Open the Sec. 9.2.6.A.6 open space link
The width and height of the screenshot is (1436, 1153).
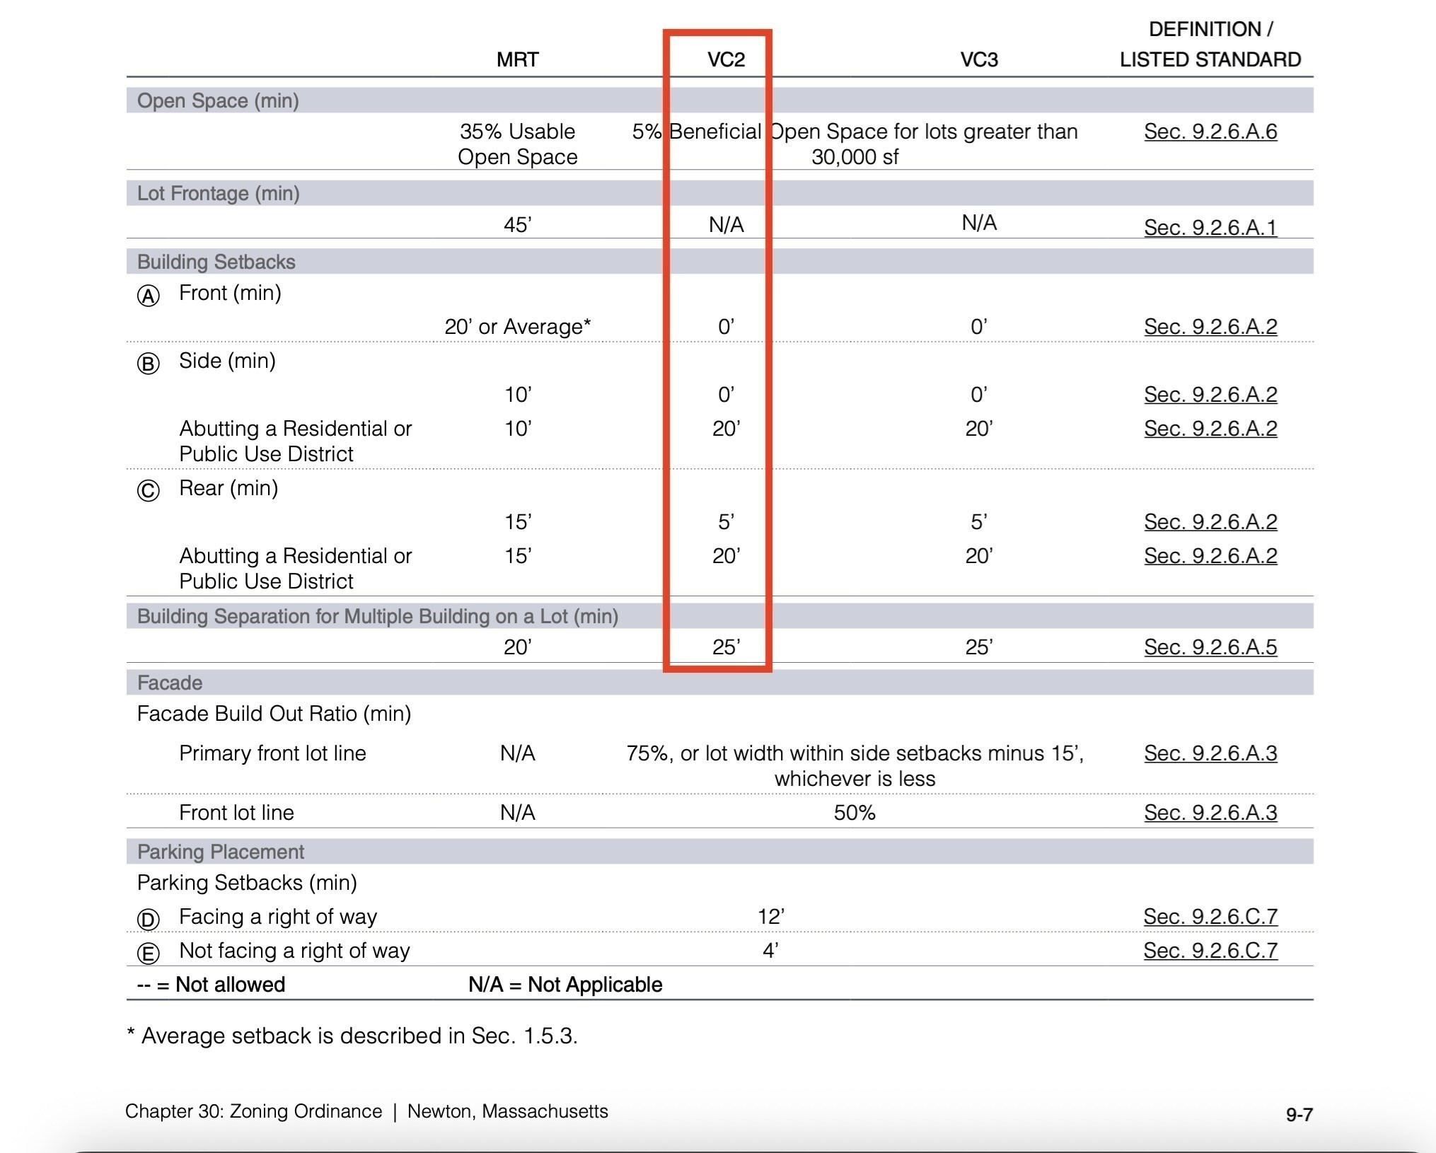(x=1210, y=132)
